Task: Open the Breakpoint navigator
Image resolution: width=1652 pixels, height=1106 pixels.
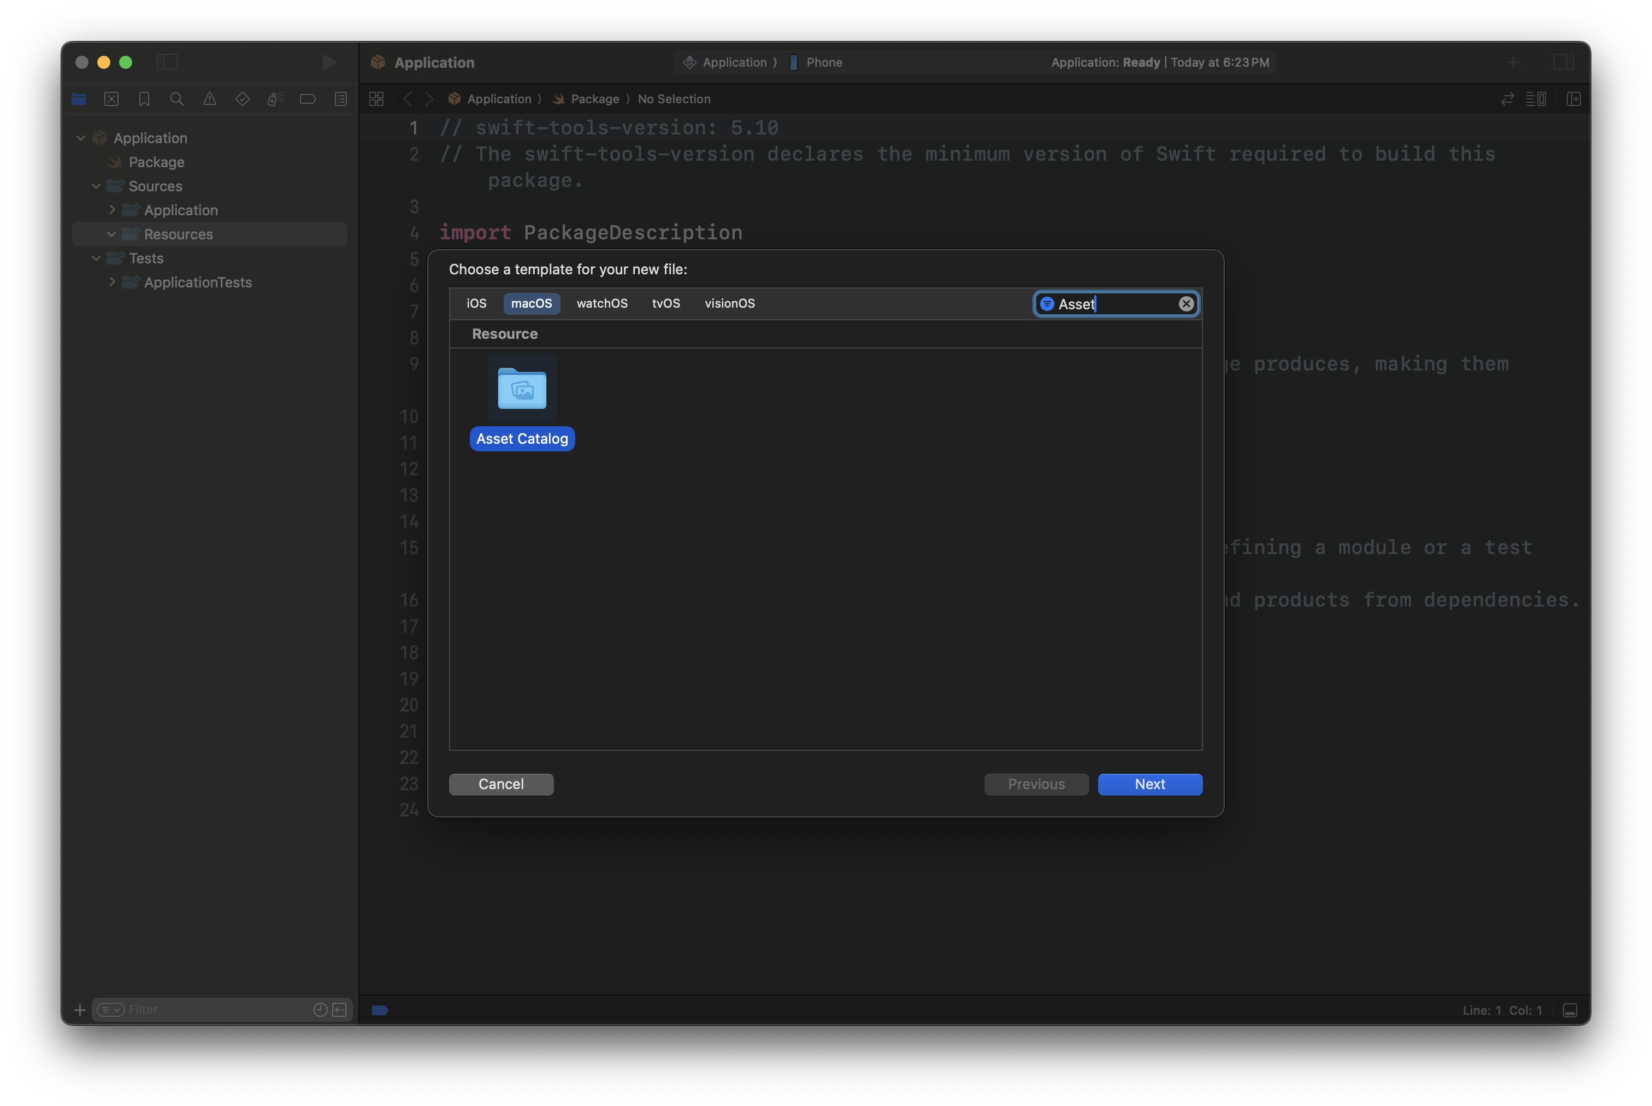Action: (308, 99)
